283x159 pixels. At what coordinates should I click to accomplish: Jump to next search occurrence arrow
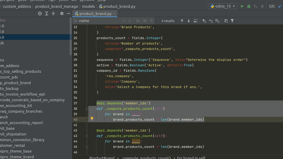[x=188, y=21]
